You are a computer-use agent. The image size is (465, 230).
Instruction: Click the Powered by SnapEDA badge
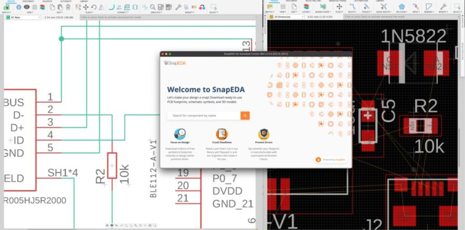coord(331,160)
